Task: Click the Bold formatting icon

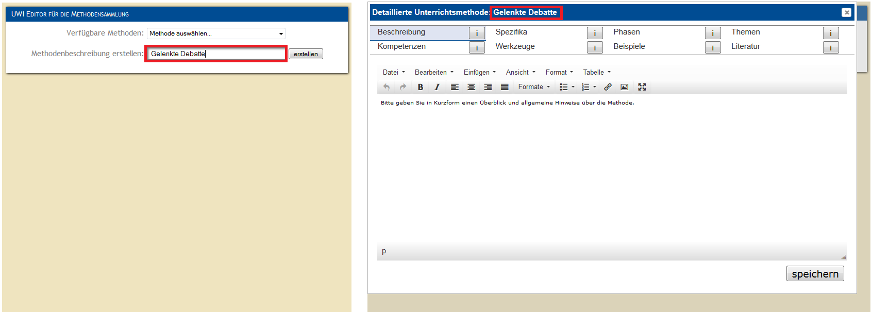Action: click(420, 87)
